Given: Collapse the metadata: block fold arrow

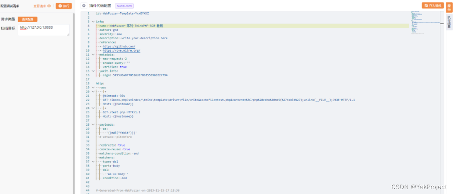Looking at the screenshot, I should [93, 54].
